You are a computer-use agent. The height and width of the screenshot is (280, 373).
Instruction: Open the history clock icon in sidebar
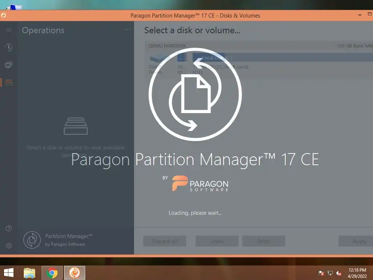pos(9,47)
